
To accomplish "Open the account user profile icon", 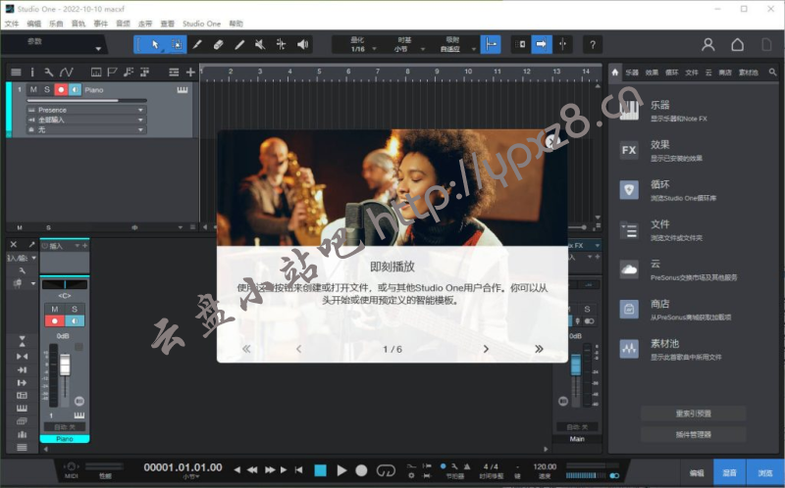I will tap(707, 45).
